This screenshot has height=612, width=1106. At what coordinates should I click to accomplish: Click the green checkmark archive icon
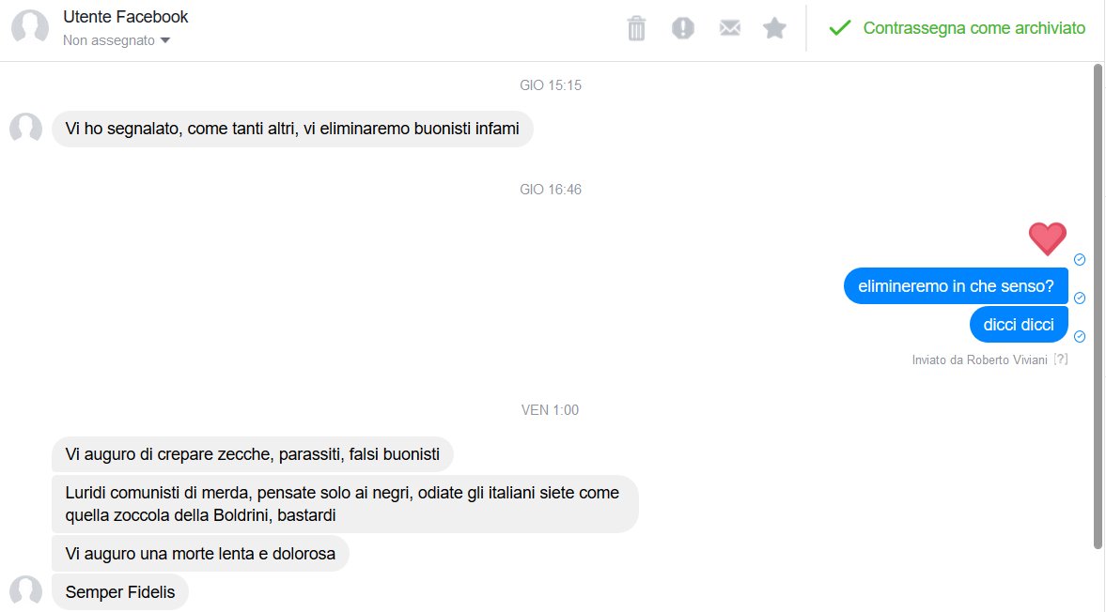point(838,28)
